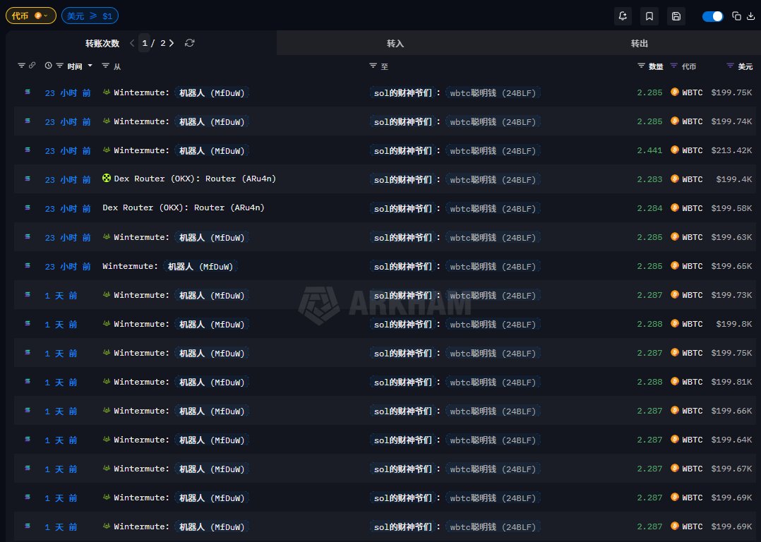The image size is (761, 542).
Task: Refresh the transfers list with the refresh icon
Action: 189,42
